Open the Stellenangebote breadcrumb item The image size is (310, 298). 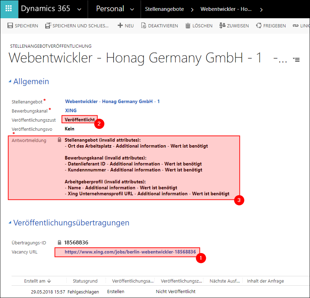point(164,9)
